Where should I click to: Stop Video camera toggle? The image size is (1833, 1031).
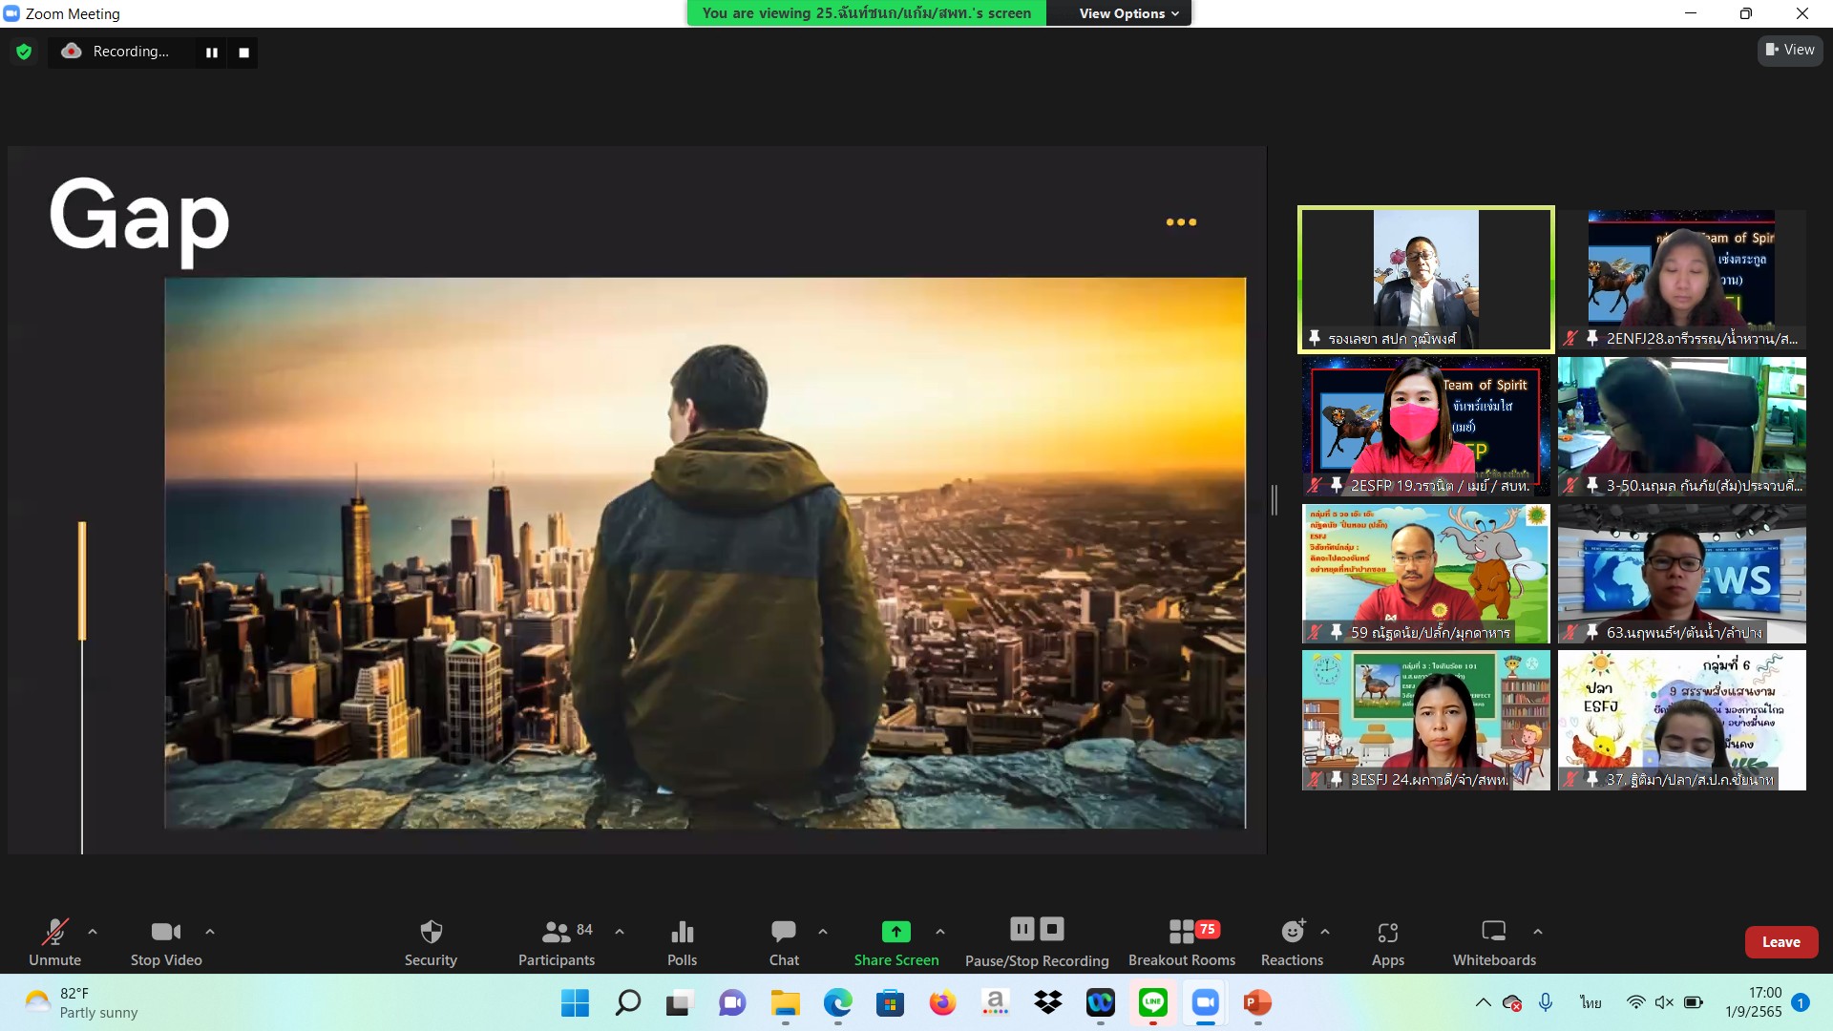165,932
